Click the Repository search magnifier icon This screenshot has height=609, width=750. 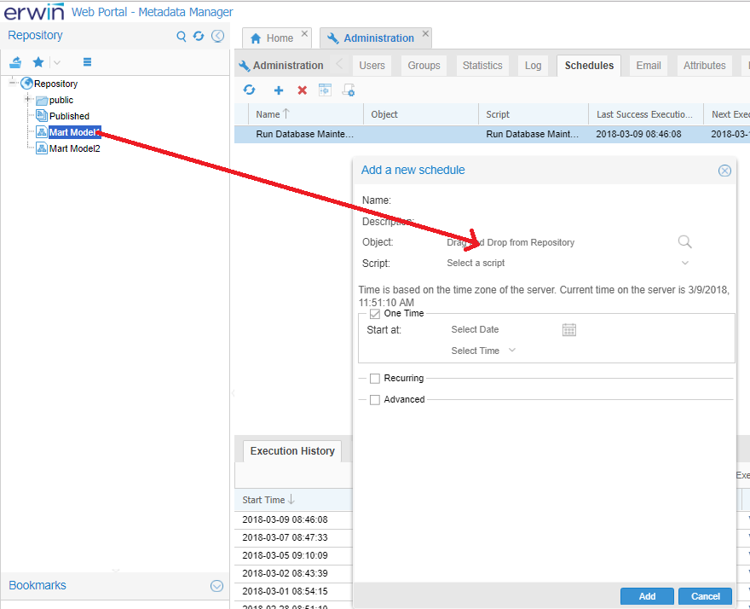181,37
